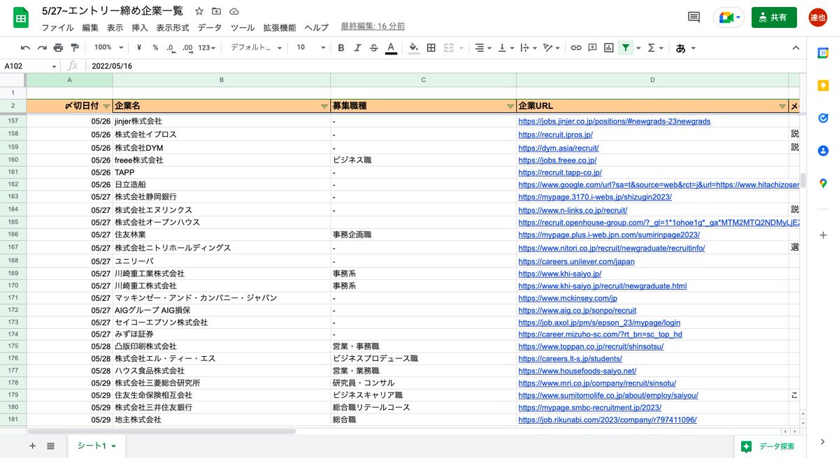Open the functions sigma dropdown

pyautogui.click(x=655, y=47)
